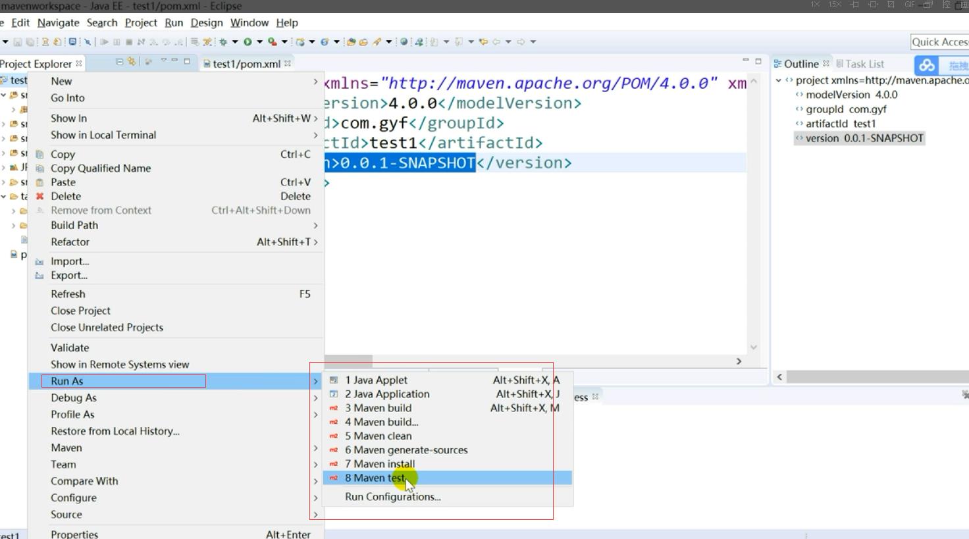Image resolution: width=969 pixels, height=539 pixels.
Task: Click Delete with red X icon
Action: (x=176, y=196)
